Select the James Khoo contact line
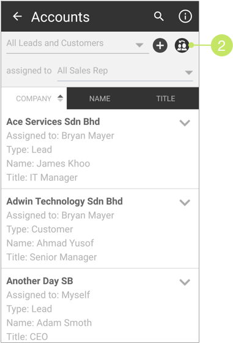Image resolution: width=233 pixels, height=343 pixels. point(48,164)
